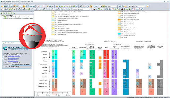The height and width of the screenshot is (98, 170).
Task: Open the GPS menu
Action: coord(27,4)
